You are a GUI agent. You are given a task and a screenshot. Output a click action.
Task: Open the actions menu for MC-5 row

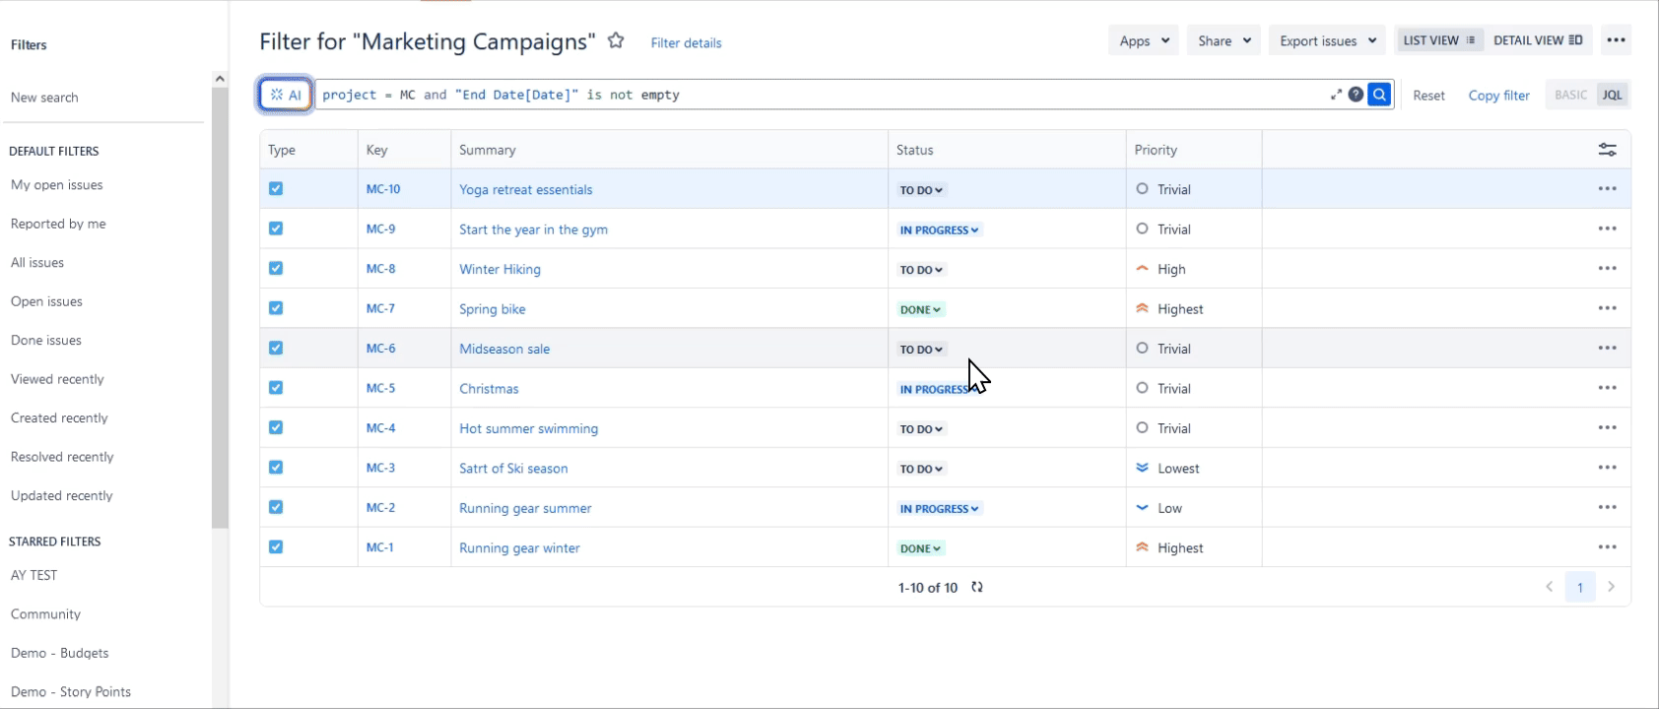point(1607,388)
